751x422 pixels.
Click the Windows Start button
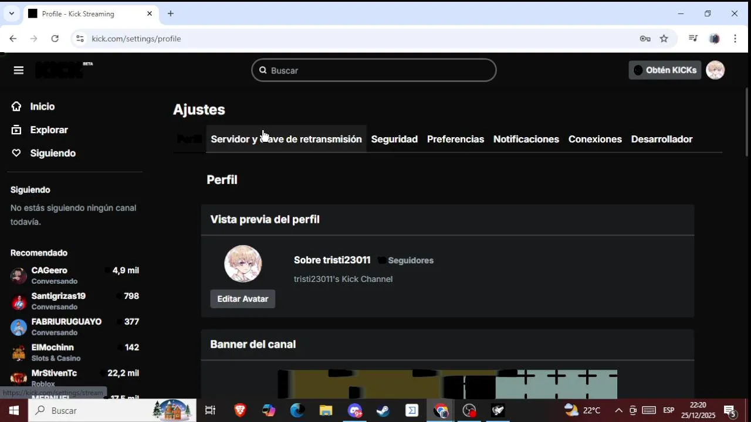(14, 410)
